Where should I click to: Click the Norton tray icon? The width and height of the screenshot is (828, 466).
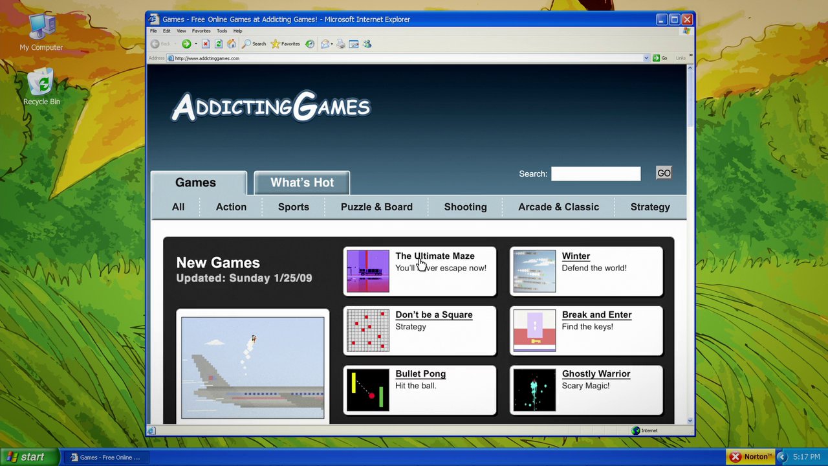point(750,457)
